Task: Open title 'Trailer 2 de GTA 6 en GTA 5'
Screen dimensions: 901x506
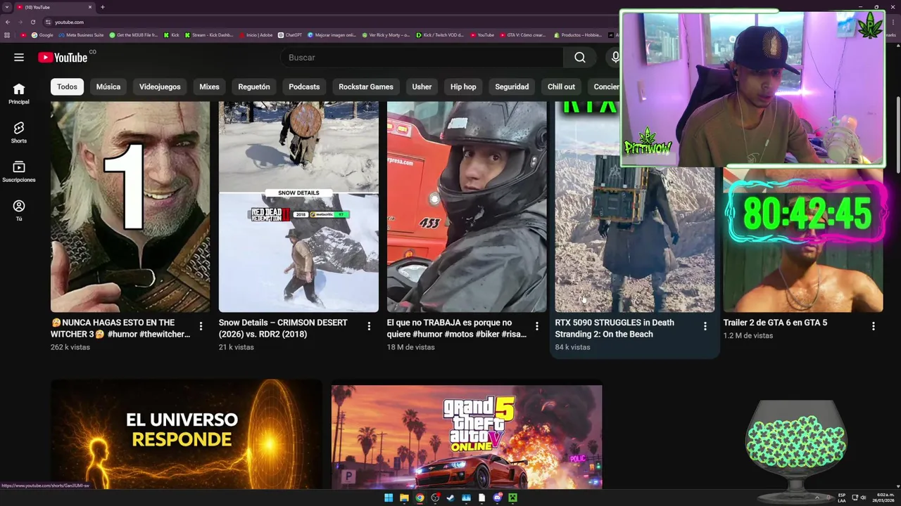Action: [x=775, y=323]
